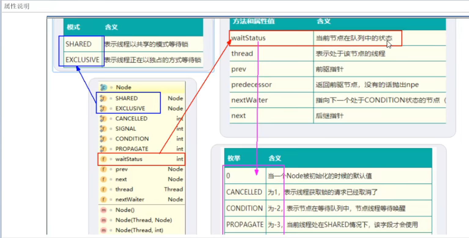Click the text 当一个Node被初始化的时候的默认值
Viewport: 469px width, 238px height.
[320, 176]
